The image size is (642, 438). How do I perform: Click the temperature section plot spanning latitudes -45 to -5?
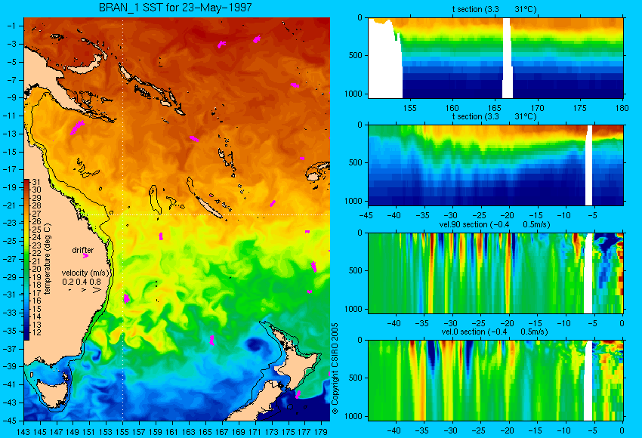(495, 165)
